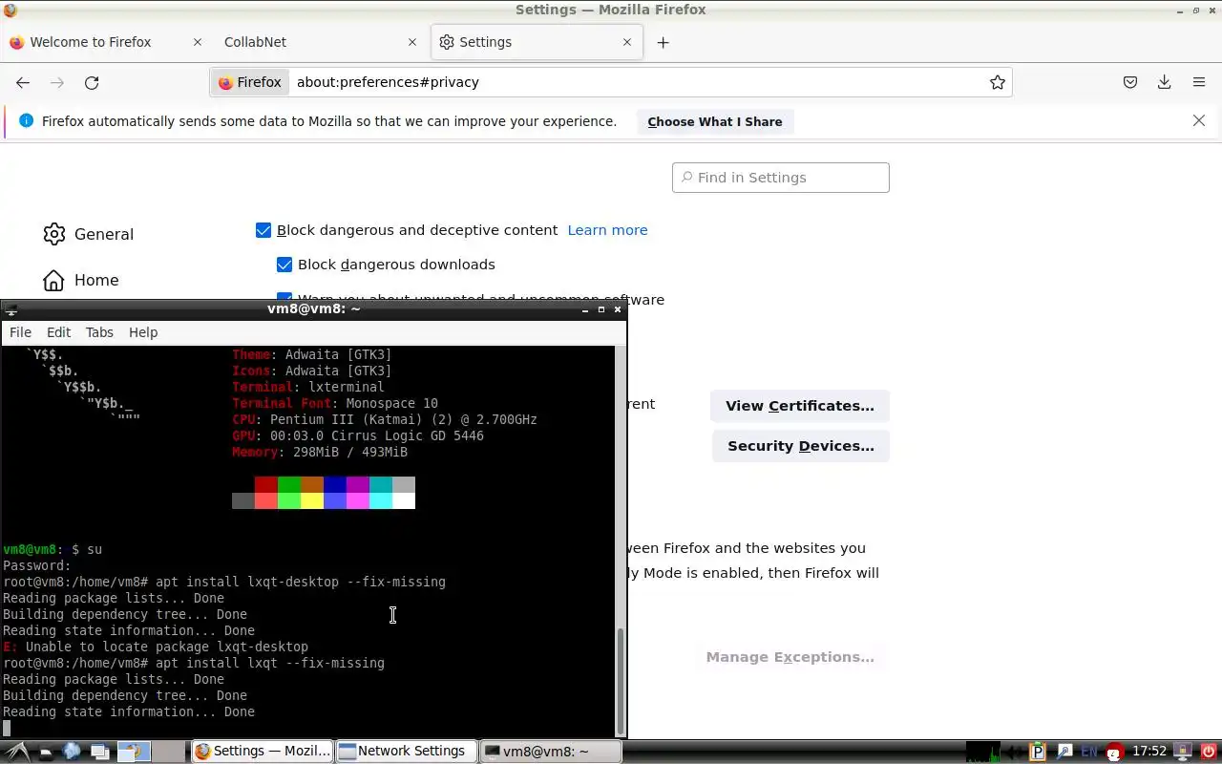1222x764 pixels.
Task: Click the CPU usage monitor in tray
Action: point(983,752)
